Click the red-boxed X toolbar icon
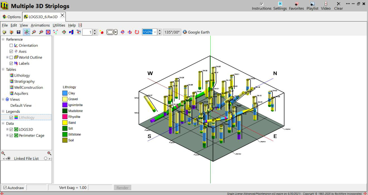This screenshot has width=368, height=195. 48,32
